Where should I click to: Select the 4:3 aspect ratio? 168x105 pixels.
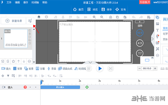tap(140, 43)
